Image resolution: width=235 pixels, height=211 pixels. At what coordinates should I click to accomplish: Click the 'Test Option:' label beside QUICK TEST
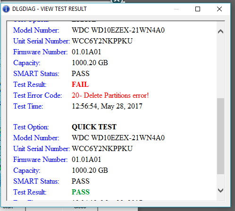pos(31,127)
